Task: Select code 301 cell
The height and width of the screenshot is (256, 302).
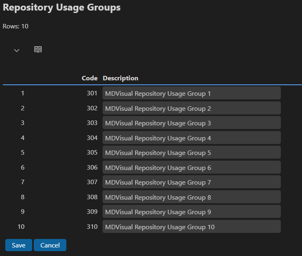Action: [92, 93]
